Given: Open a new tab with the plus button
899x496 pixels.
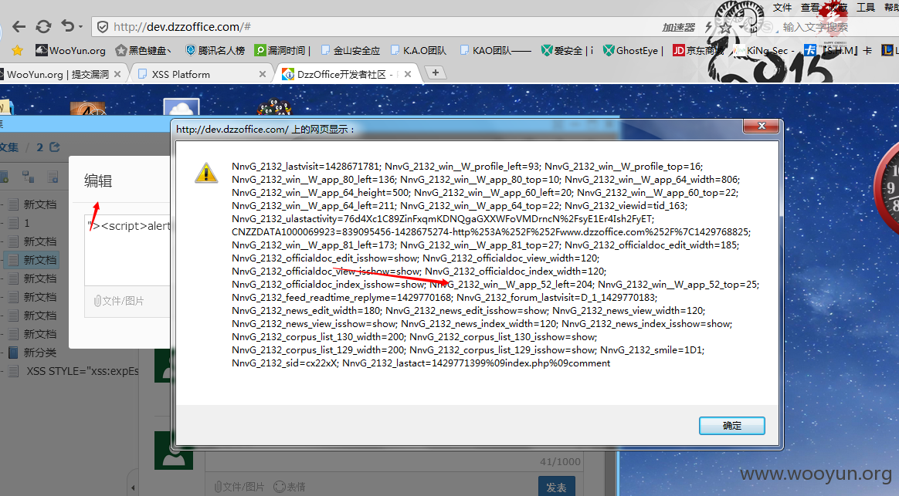Looking at the screenshot, I should point(436,73).
